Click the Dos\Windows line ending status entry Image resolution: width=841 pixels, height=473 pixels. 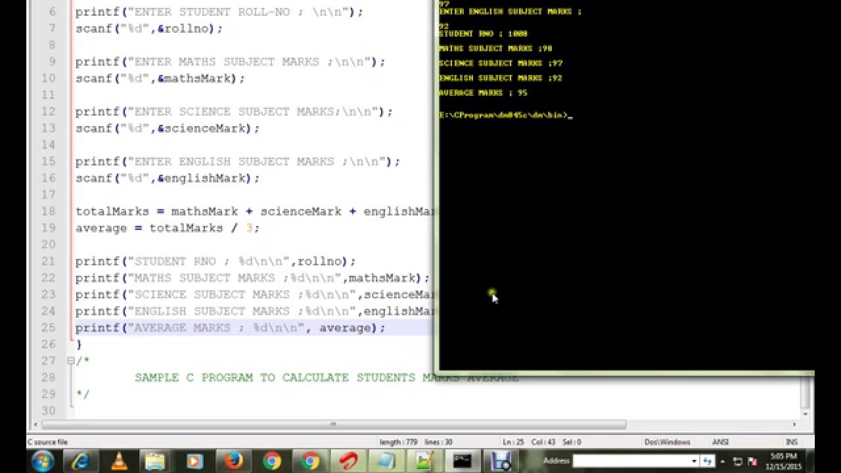[667, 442]
